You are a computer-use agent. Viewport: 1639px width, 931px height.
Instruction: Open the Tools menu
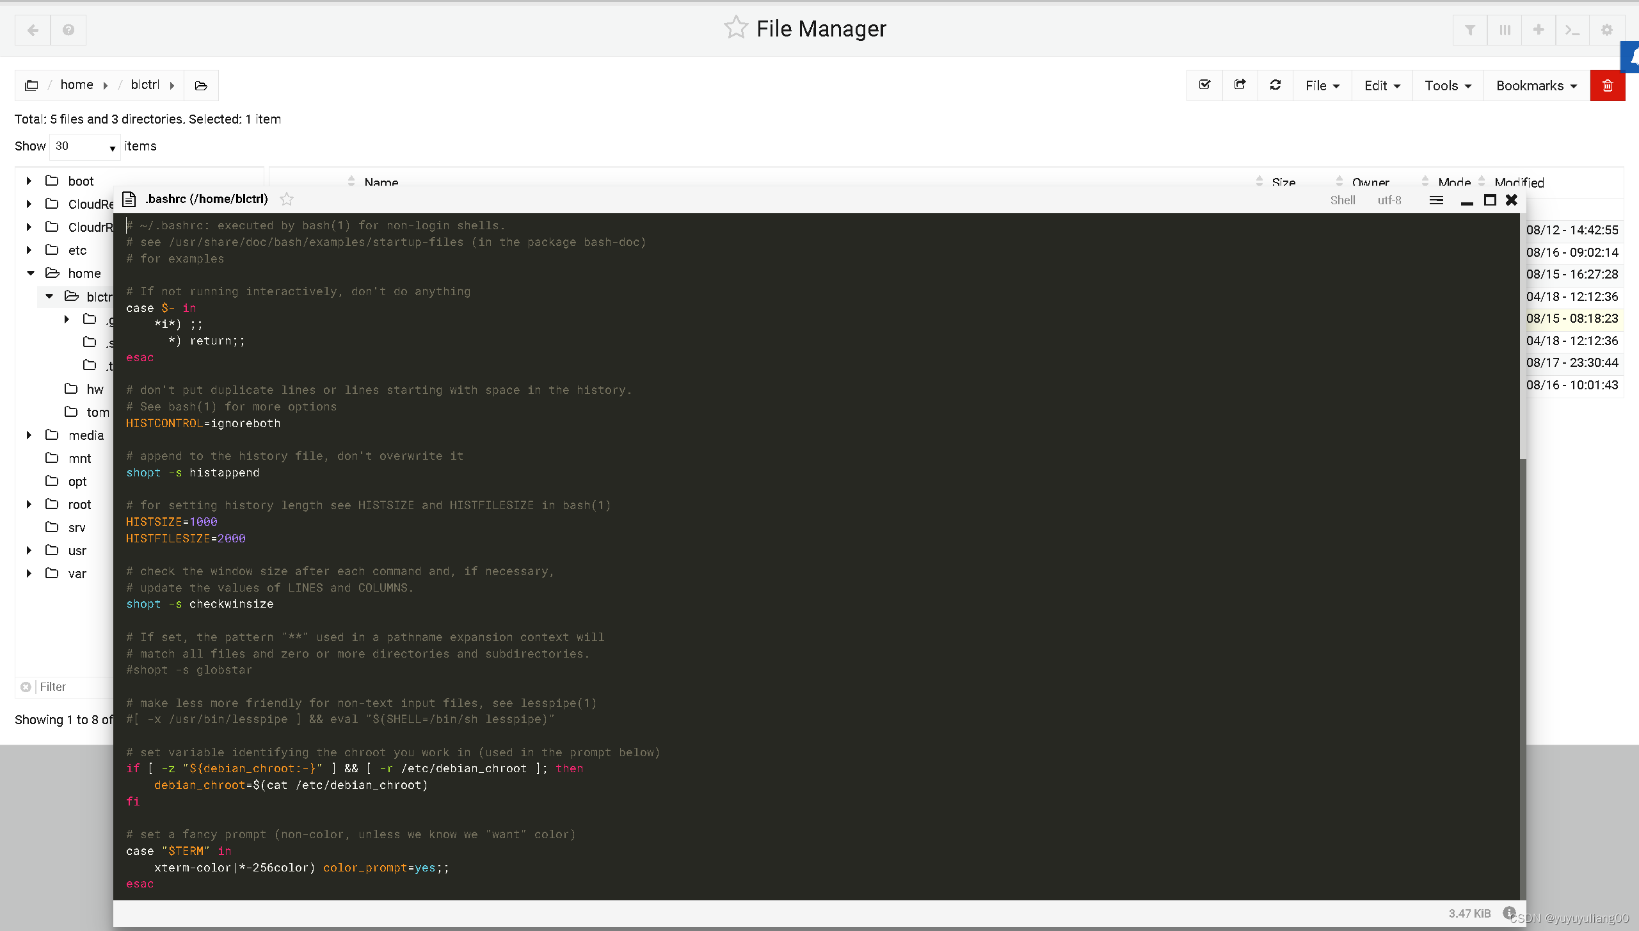point(1448,86)
